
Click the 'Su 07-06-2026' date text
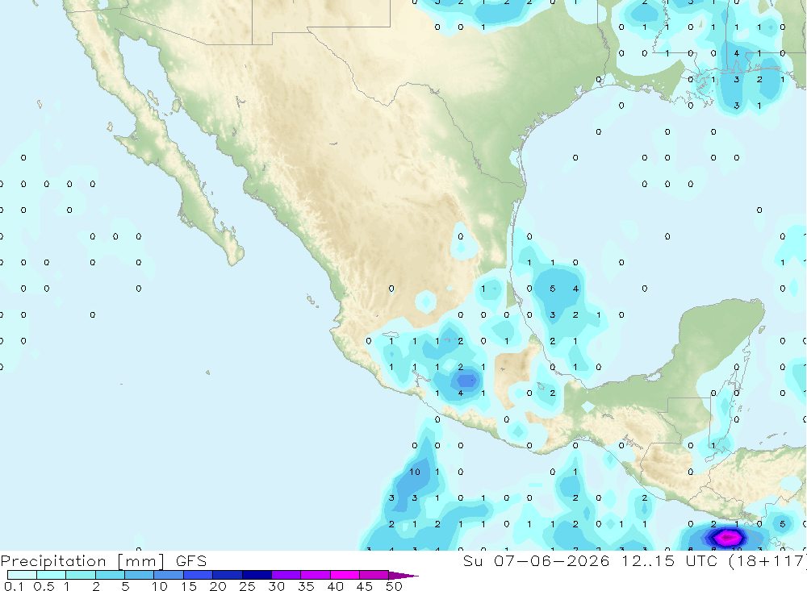[537, 560]
